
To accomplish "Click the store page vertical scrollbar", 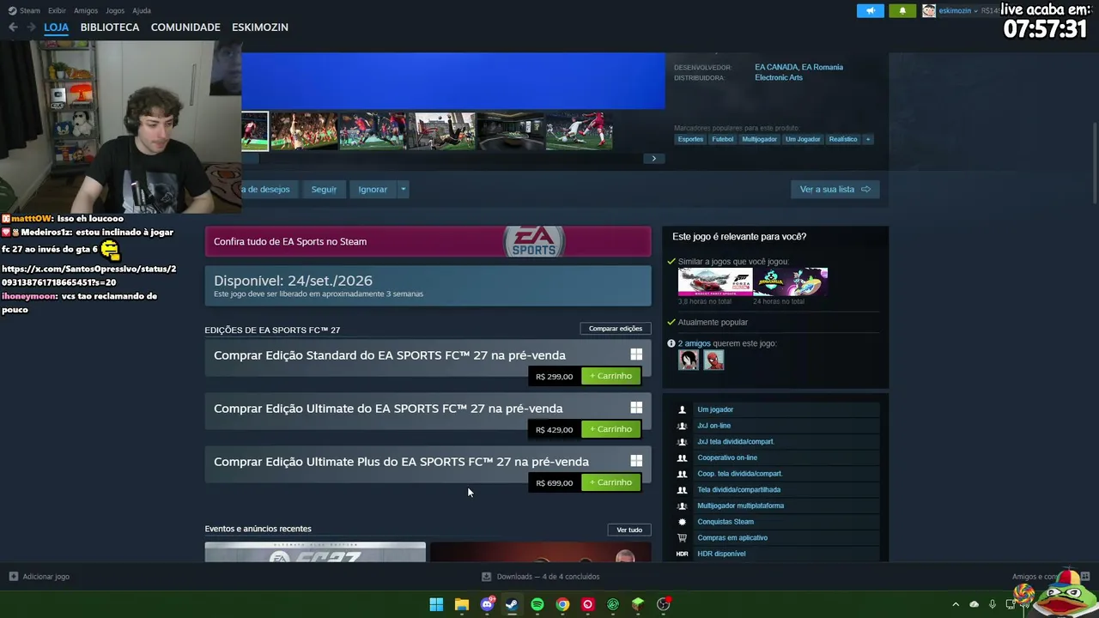I will (x=1094, y=163).
